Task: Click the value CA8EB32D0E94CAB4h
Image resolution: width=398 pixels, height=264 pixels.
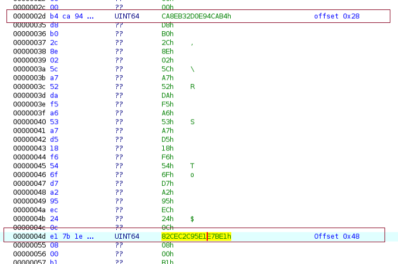Action: pyautogui.click(x=196, y=16)
